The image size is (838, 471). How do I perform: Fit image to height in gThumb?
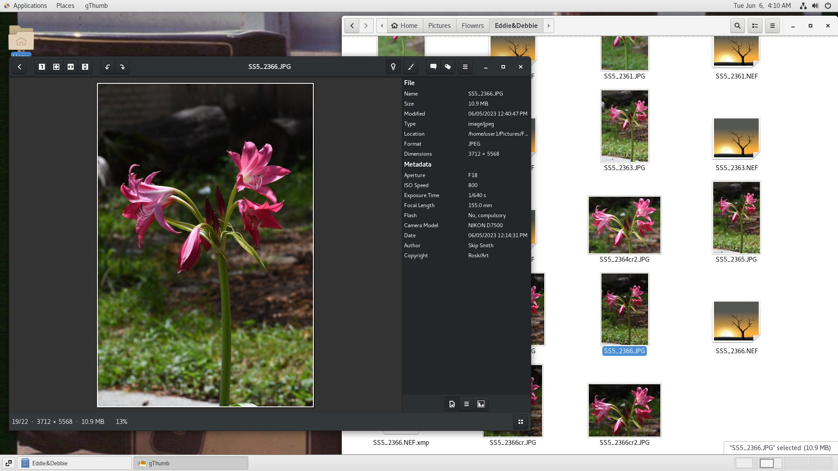click(85, 67)
